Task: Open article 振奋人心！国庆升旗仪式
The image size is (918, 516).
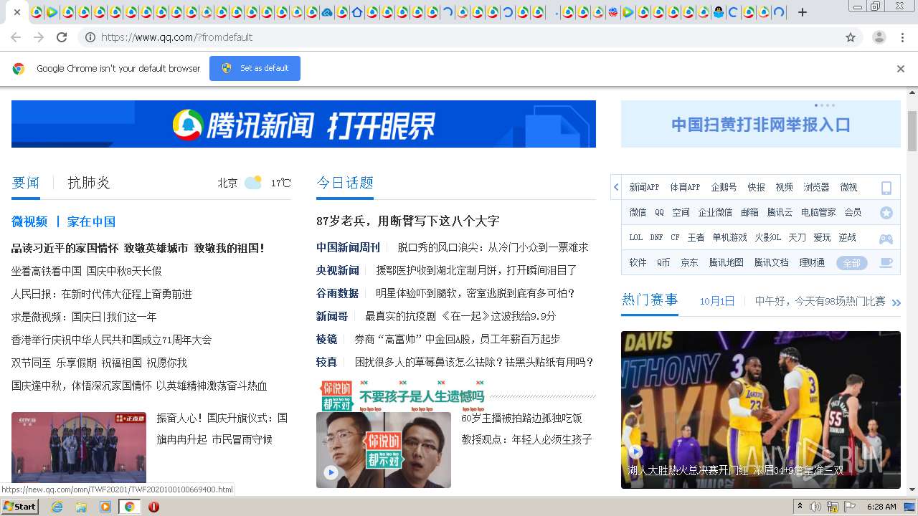Action: coord(222,429)
